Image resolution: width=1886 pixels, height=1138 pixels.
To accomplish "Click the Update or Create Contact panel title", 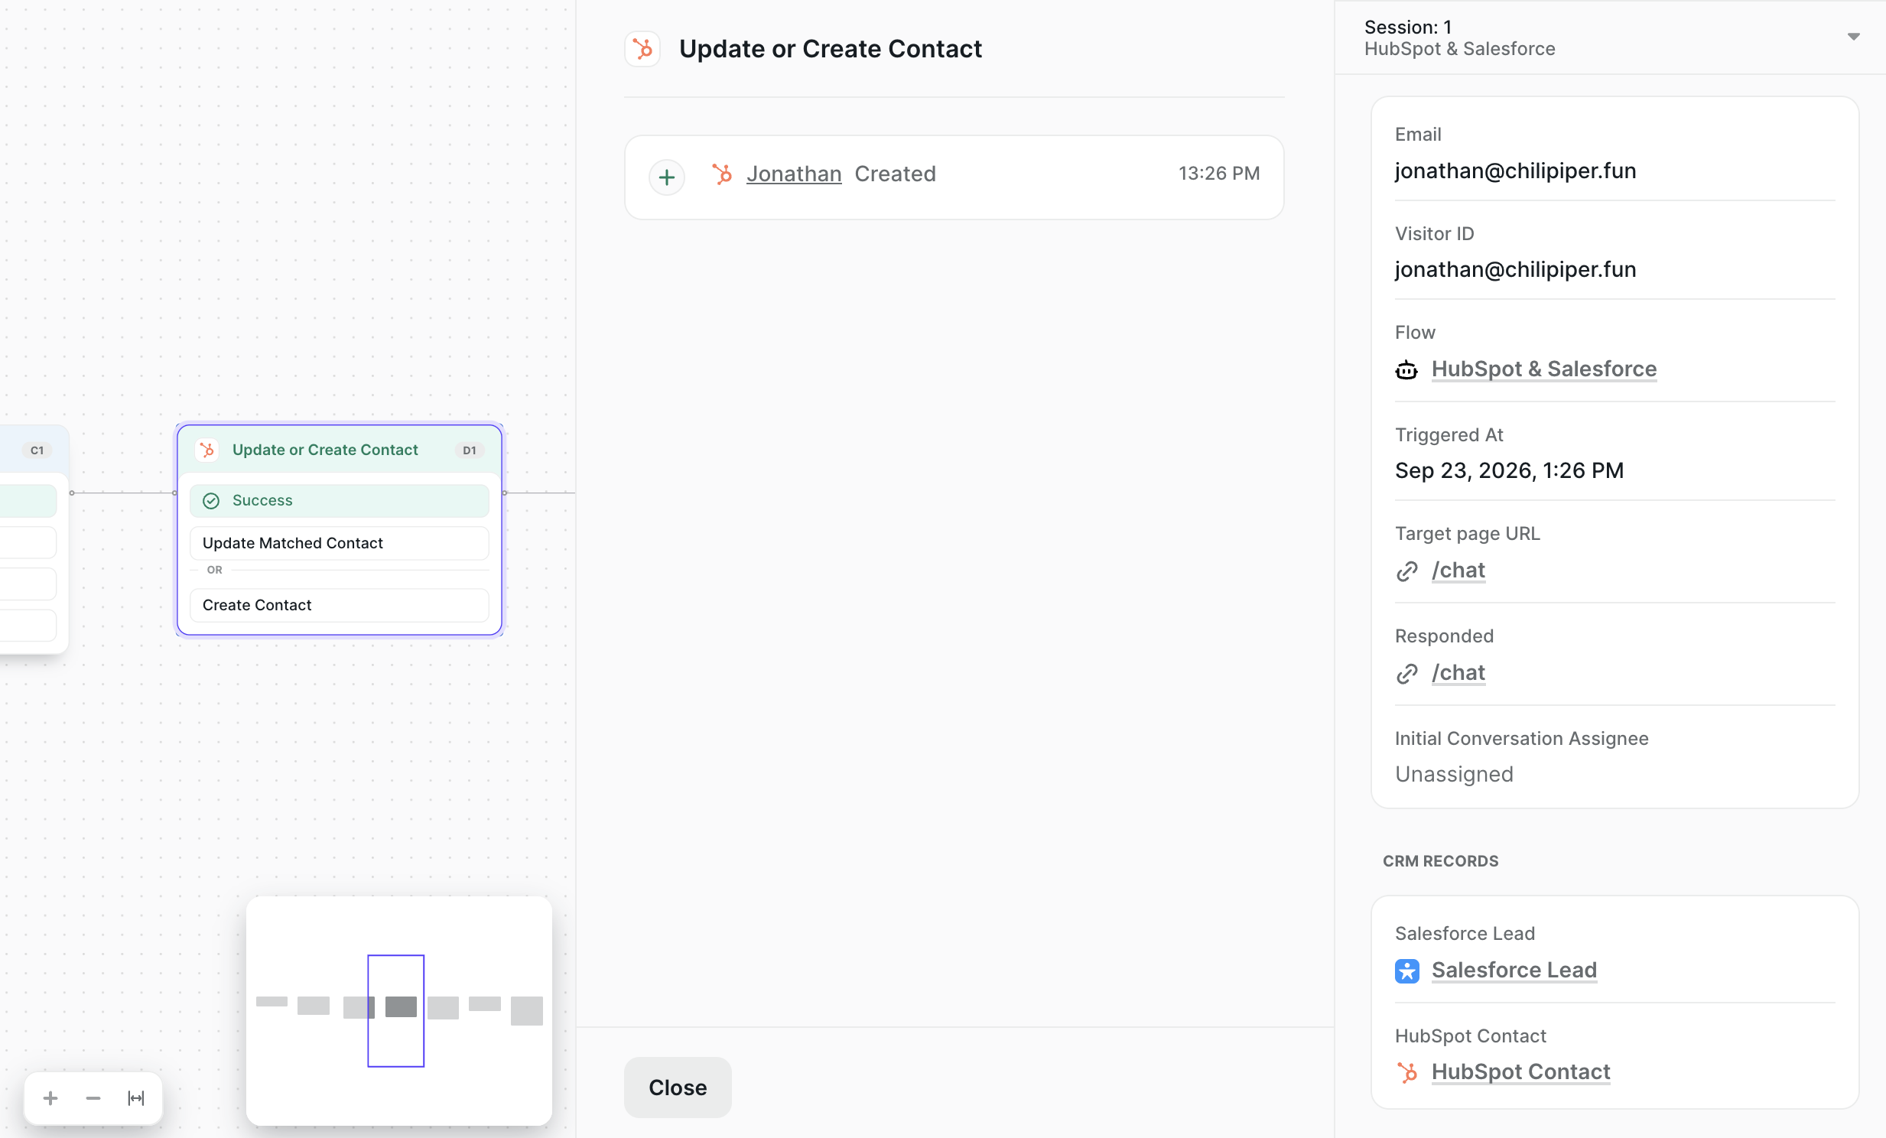I will (831, 49).
